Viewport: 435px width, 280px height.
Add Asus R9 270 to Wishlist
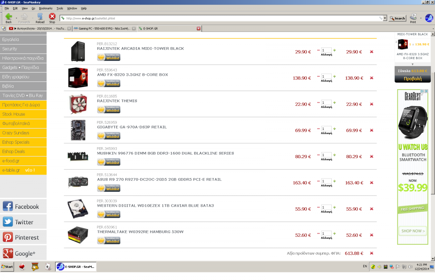coord(109,188)
